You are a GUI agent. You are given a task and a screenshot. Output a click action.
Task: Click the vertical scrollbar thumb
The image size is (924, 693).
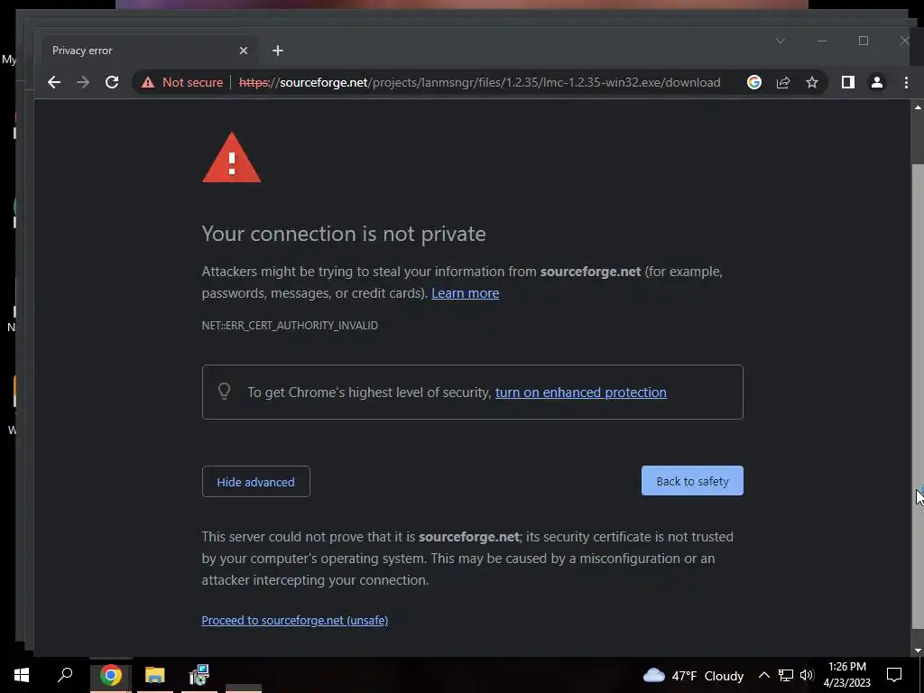click(x=918, y=395)
